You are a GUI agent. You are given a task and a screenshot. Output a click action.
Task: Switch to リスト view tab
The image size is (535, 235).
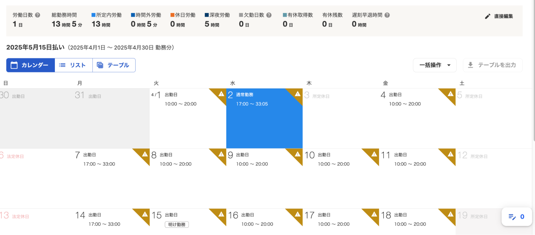click(x=74, y=65)
